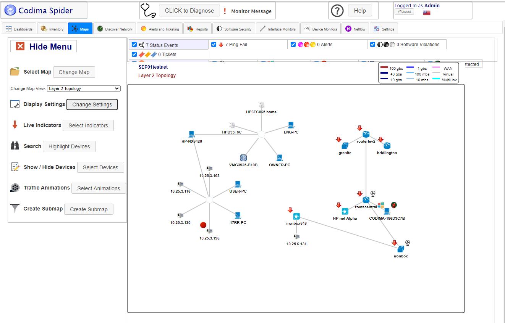The width and height of the screenshot is (505, 323).
Task: Toggle the 7 Ping Fail checkbox
Action: (x=214, y=45)
